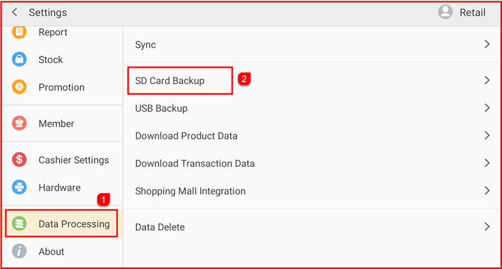Click the Retail account name
This screenshot has height=269, width=502.
[473, 13]
